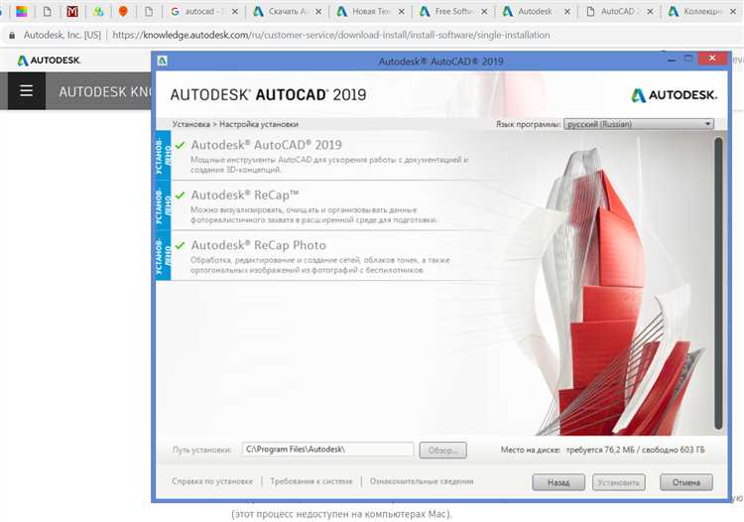Image resolution: width=744 pixels, height=522 pixels.
Task: Toggle the Autodesk ReCap checkmark
Action: (180, 196)
